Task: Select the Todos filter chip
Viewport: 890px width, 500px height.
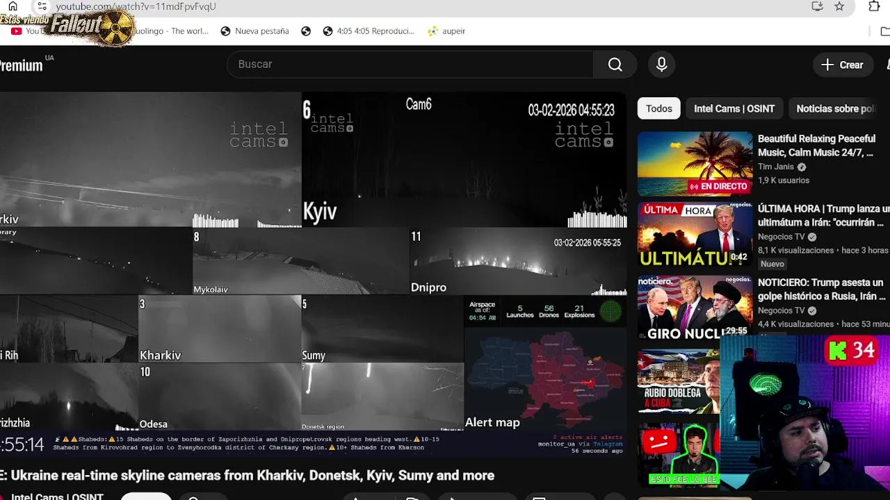Action: 659,108
